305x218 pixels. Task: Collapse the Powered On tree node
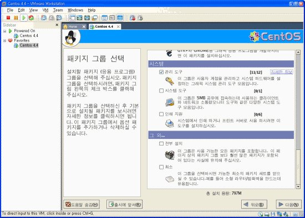tap(4, 31)
